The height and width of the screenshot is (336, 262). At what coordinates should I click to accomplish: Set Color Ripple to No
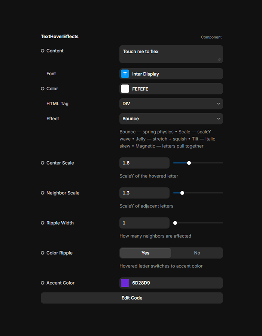click(x=197, y=253)
